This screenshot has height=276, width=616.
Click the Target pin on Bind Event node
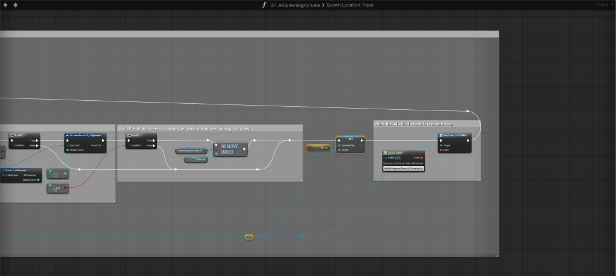[442, 145]
